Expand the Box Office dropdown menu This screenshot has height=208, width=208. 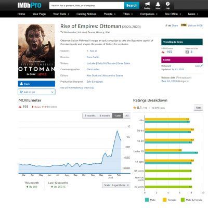click(173, 14)
